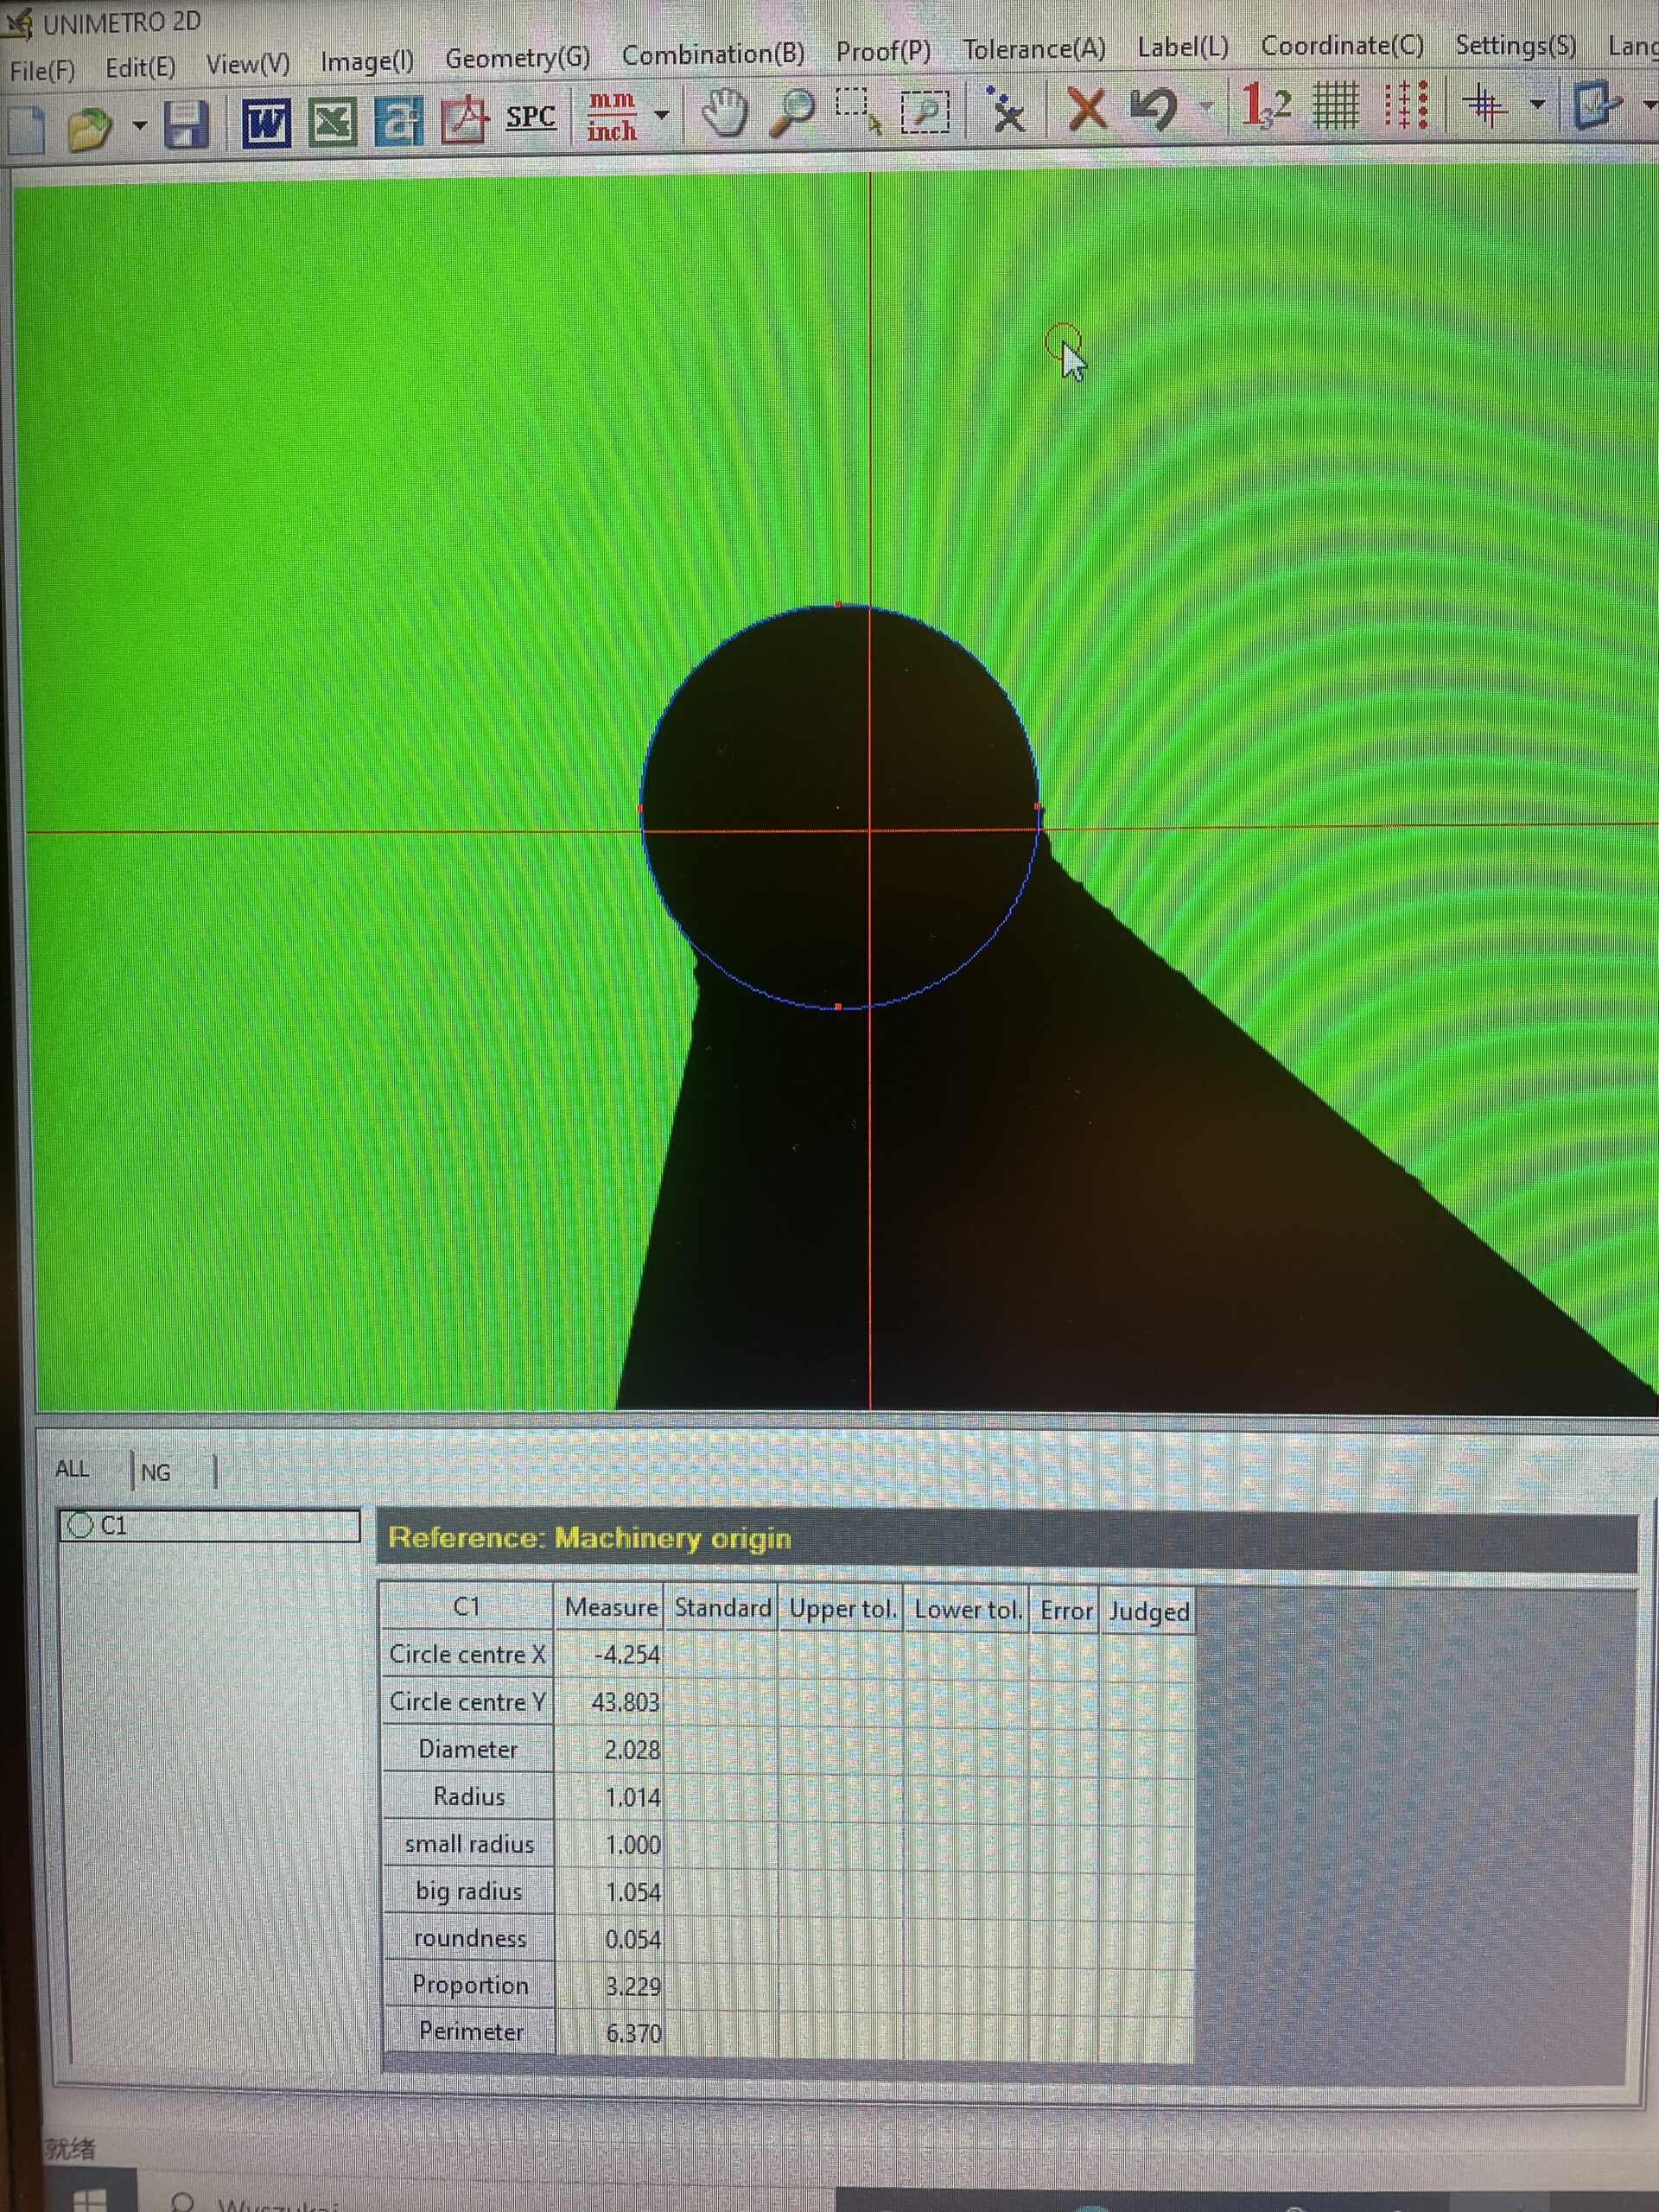1659x2212 pixels.
Task: Save with the floppy disk icon
Action: pos(186,126)
